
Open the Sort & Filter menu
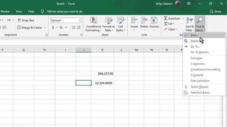(190, 24)
